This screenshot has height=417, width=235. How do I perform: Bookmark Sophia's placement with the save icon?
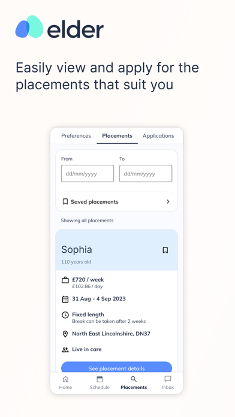click(165, 250)
